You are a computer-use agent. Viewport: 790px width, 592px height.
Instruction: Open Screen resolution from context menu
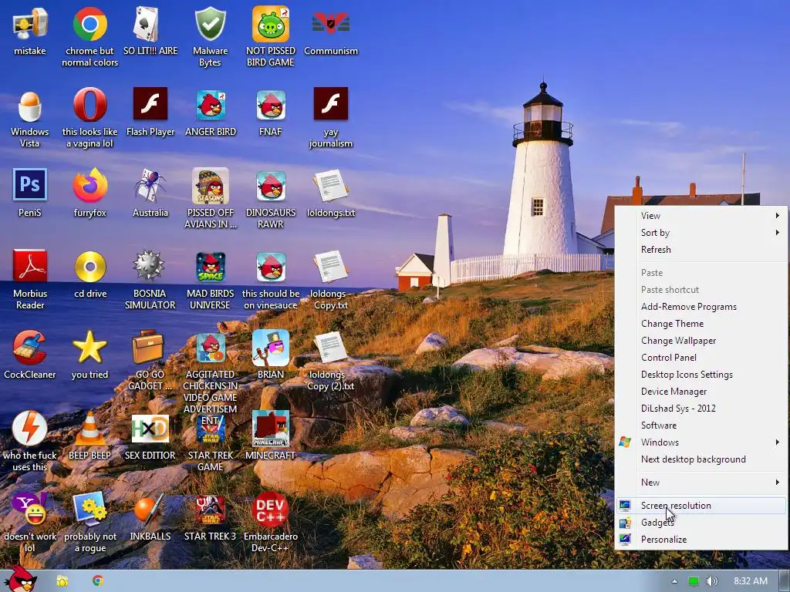click(701, 506)
